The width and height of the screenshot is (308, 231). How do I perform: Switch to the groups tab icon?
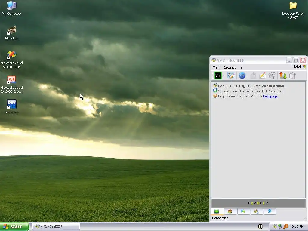pyautogui.click(x=256, y=211)
